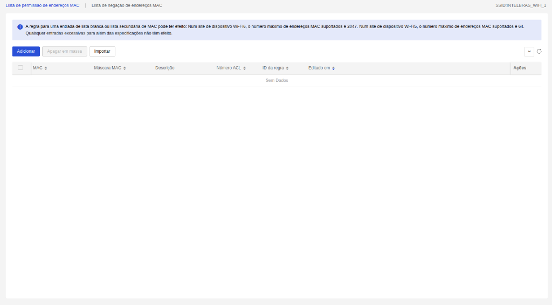
Task: Click the Ações column header
Action: [520, 68]
